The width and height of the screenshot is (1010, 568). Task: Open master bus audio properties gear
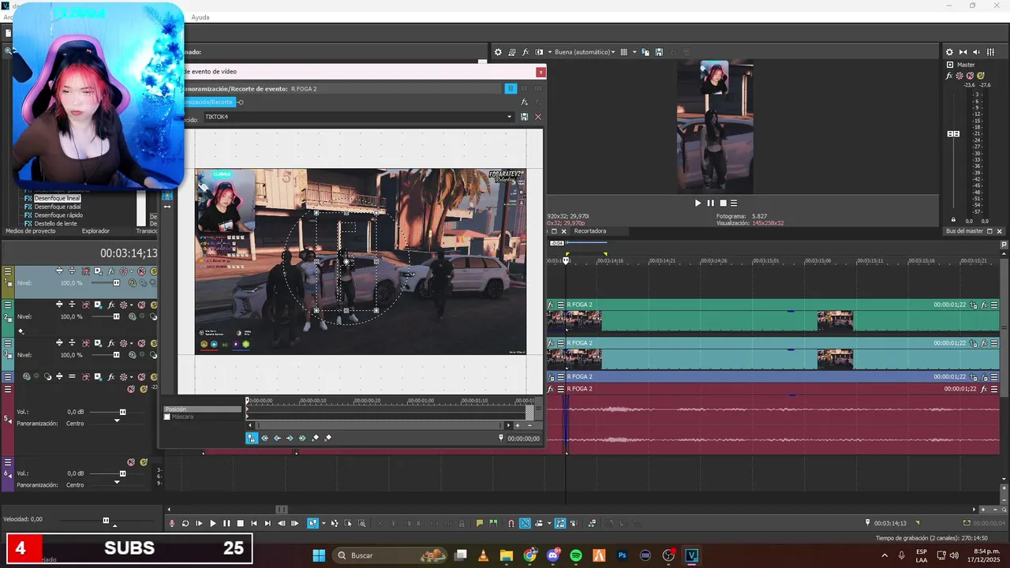tap(949, 52)
